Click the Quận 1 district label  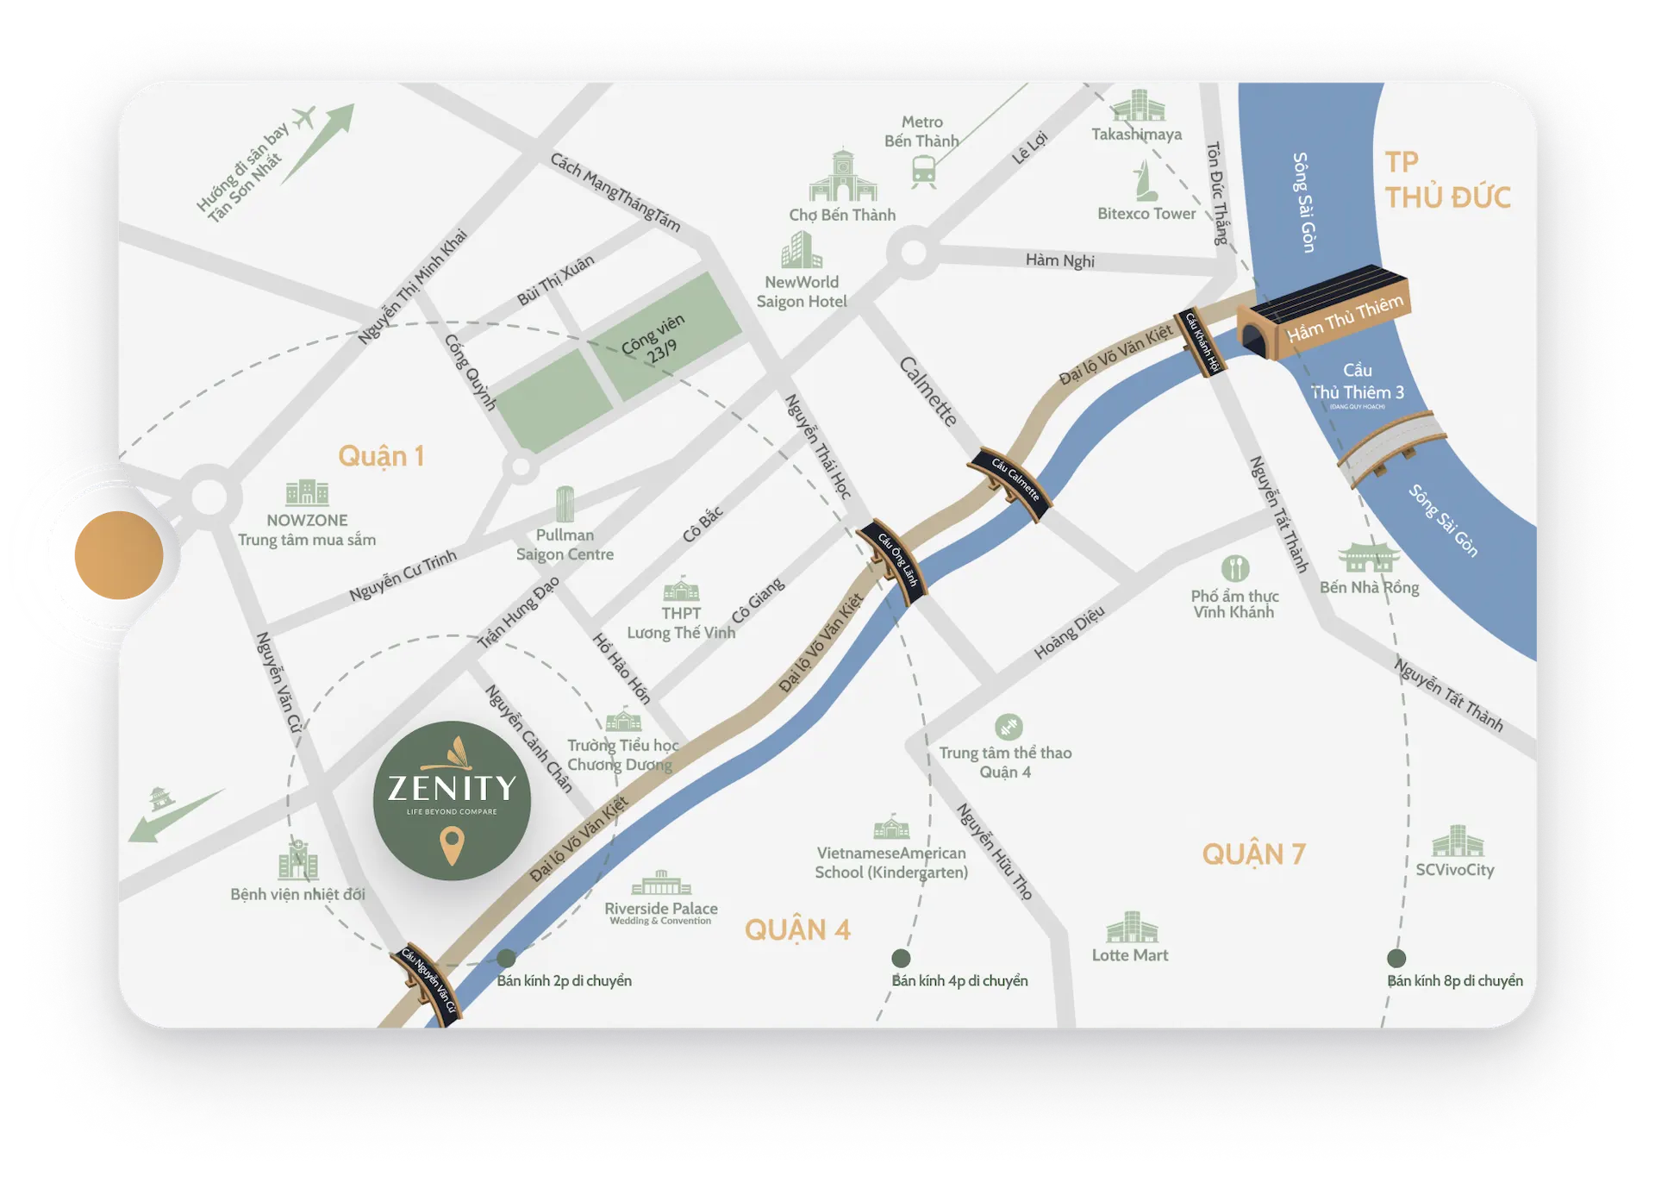tap(381, 455)
